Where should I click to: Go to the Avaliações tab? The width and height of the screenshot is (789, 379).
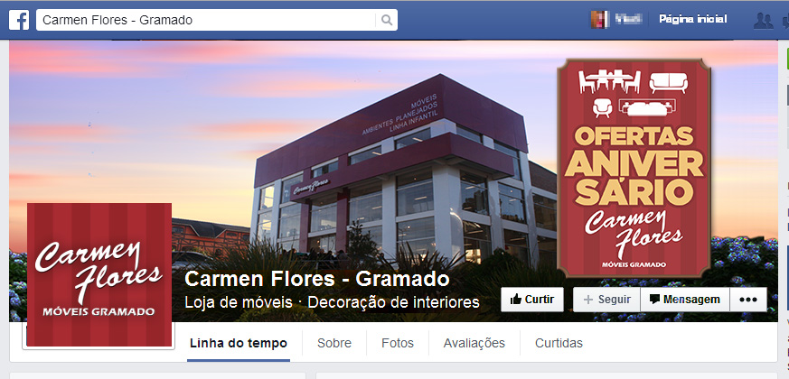coord(474,343)
